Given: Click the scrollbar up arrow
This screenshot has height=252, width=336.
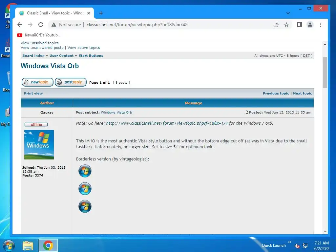Looking at the screenshot, I should coord(325,44).
